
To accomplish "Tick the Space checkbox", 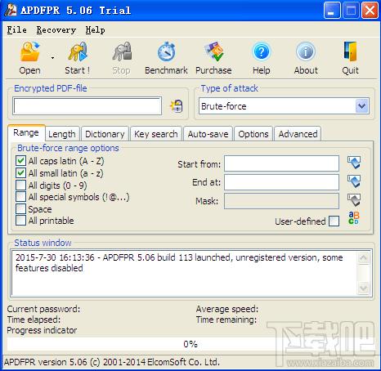I will click(x=20, y=208).
